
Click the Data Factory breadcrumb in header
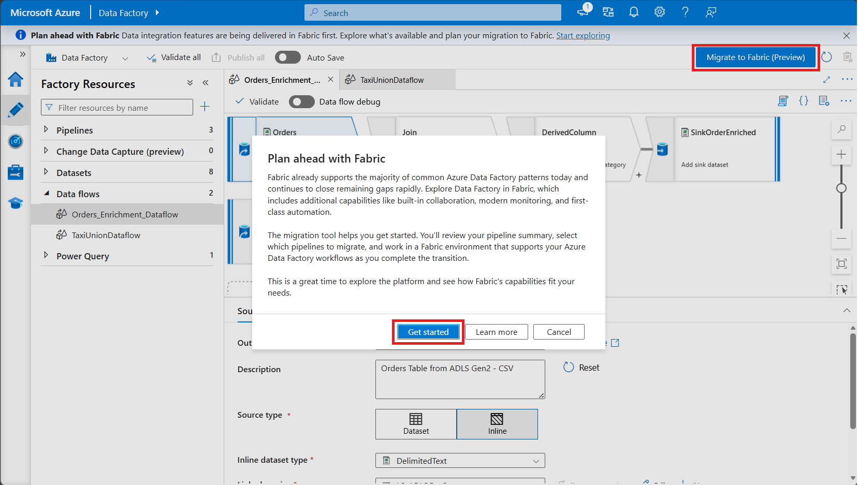(123, 13)
